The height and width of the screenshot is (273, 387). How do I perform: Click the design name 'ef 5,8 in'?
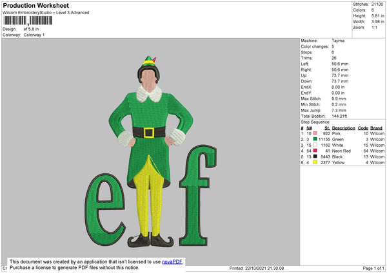(31, 29)
